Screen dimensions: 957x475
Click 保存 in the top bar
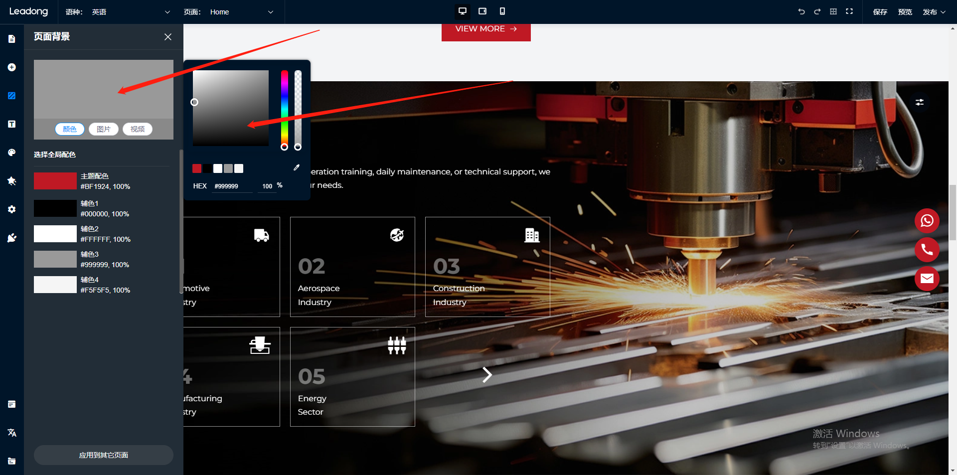tap(880, 12)
